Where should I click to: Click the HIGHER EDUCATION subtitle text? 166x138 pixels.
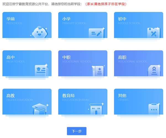coord(19,100)
